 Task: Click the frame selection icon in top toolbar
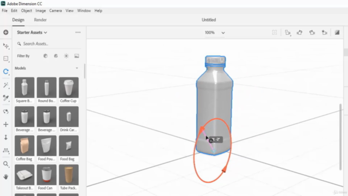275,33
